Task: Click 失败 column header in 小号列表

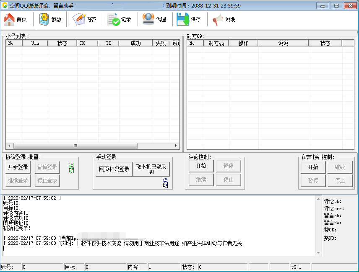Action: (161, 43)
